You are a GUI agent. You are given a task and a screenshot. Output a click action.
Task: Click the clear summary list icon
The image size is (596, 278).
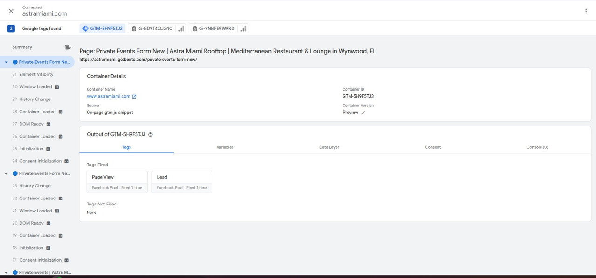pos(68,47)
